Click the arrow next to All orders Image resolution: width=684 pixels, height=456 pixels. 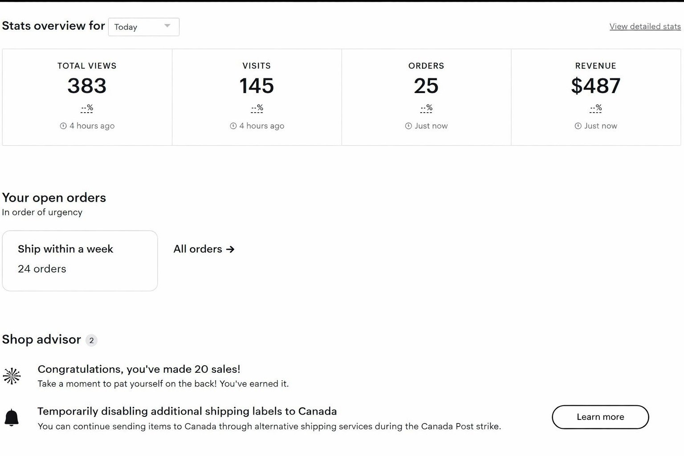(x=230, y=249)
